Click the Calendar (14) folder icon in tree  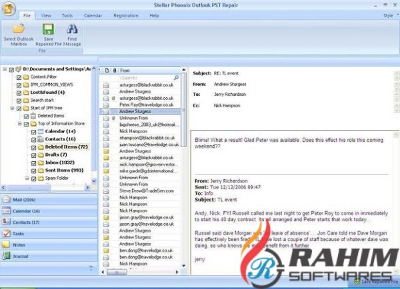(x=41, y=131)
